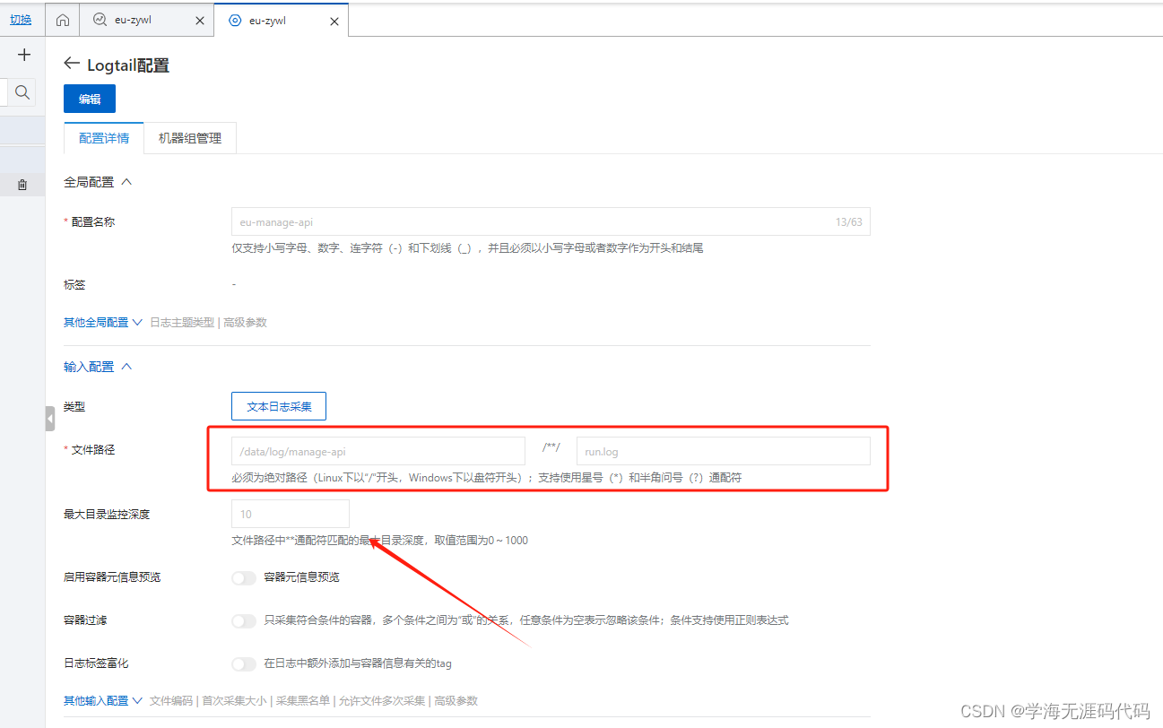Click the search magnifier icon
This screenshot has height=728, width=1163.
(22, 91)
